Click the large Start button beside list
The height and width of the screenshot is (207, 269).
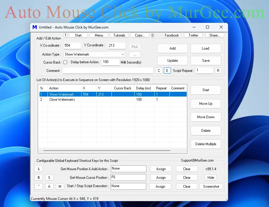206,90
